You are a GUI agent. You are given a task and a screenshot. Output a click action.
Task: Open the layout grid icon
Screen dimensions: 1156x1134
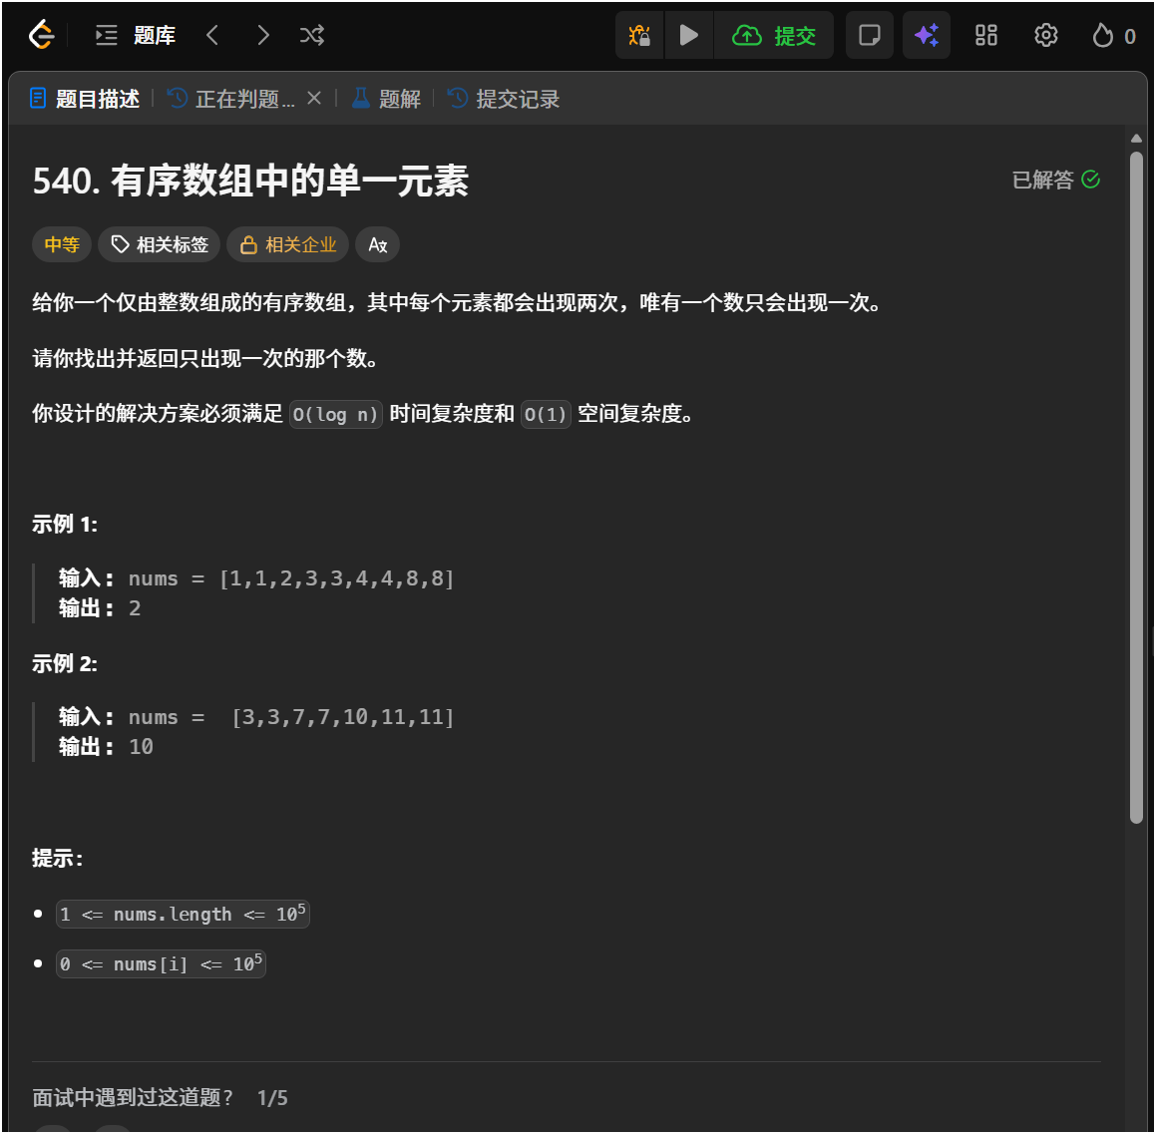(985, 35)
